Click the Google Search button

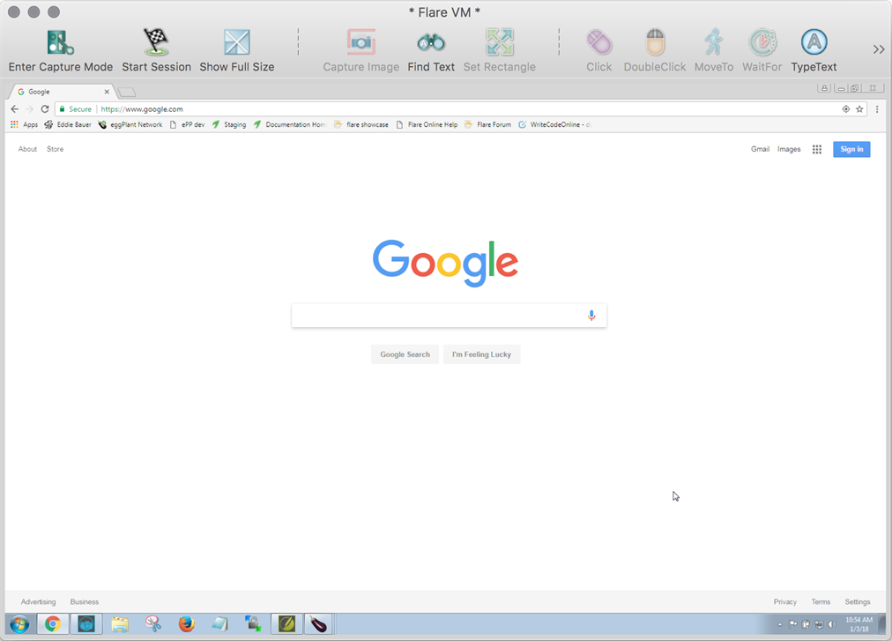coord(405,354)
